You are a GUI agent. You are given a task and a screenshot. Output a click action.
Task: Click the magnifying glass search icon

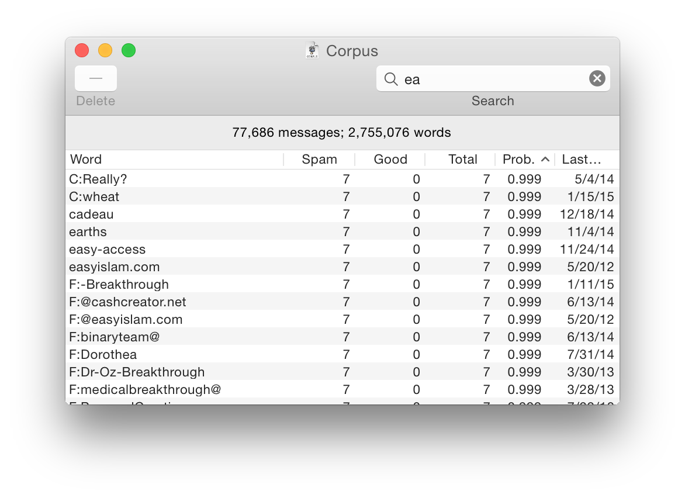pyautogui.click(x=391, y=79)
